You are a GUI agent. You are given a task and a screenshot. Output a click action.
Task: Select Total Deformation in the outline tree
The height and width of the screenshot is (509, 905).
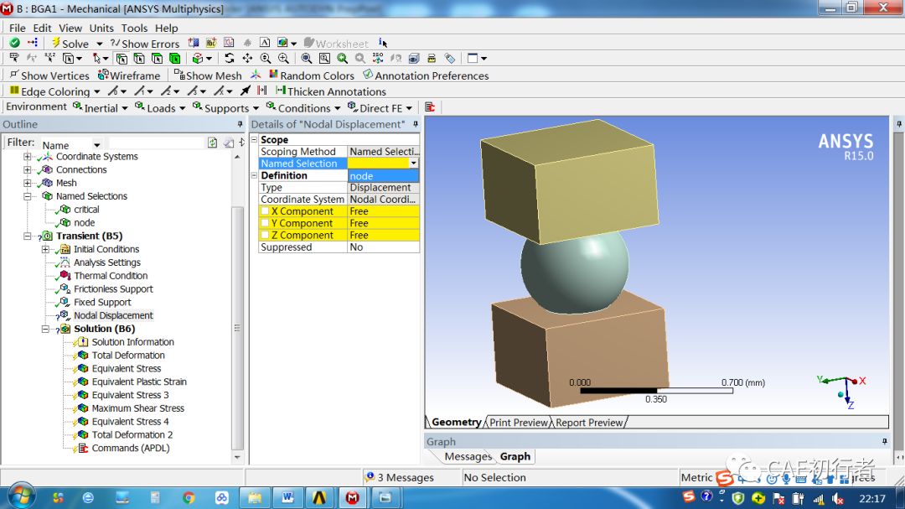pos(126,355)
